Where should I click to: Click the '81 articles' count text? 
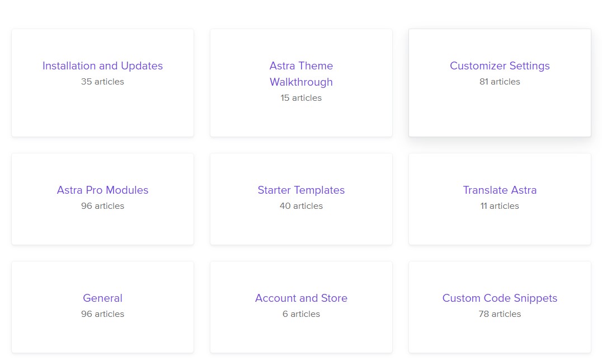tap(500, 81)
